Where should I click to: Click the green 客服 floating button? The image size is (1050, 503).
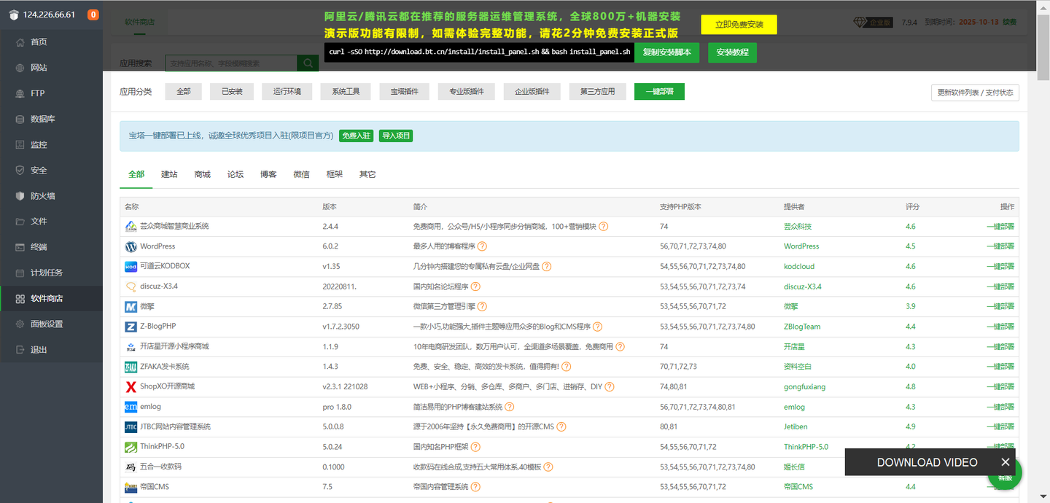point(1006,477)
